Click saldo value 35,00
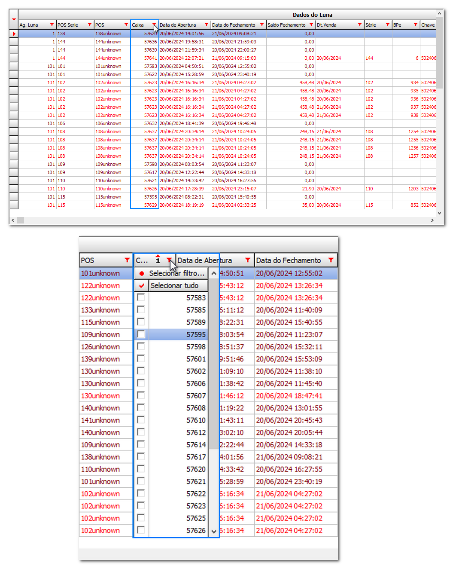Screen dimensions: 453x569 291,205
